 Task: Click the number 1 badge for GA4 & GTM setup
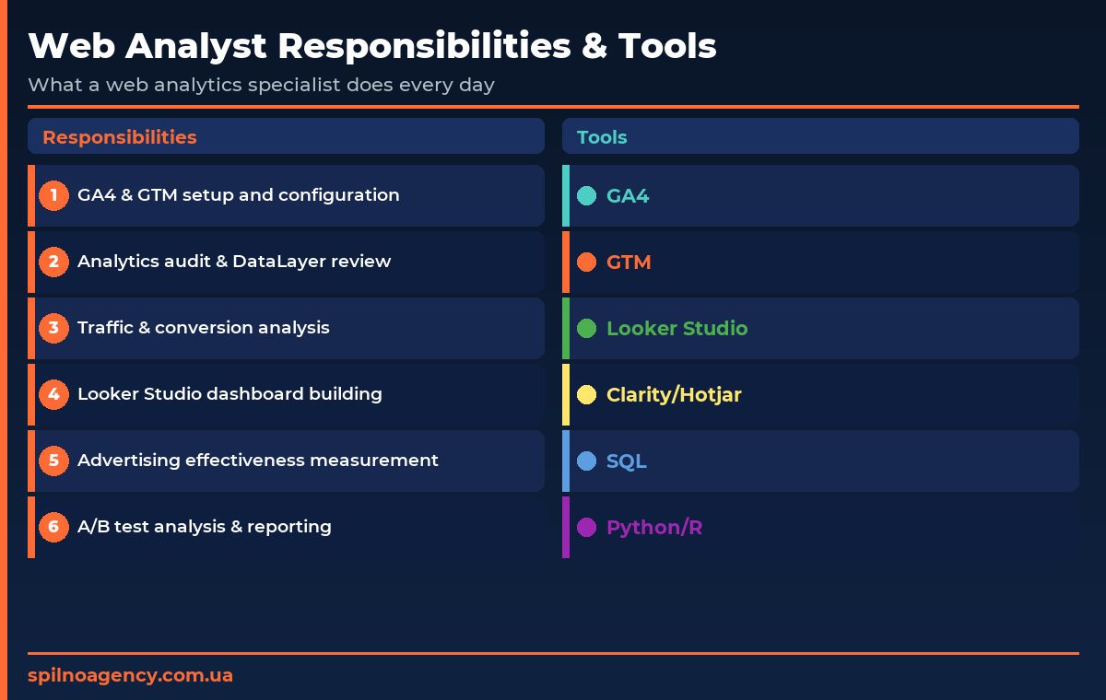point(53,195)
